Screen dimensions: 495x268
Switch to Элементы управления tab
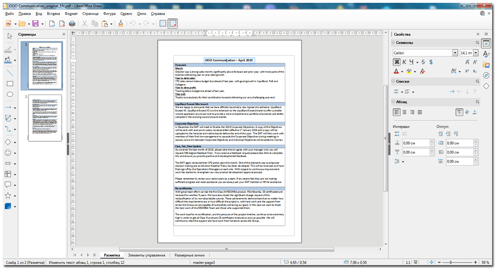[146, 255]
